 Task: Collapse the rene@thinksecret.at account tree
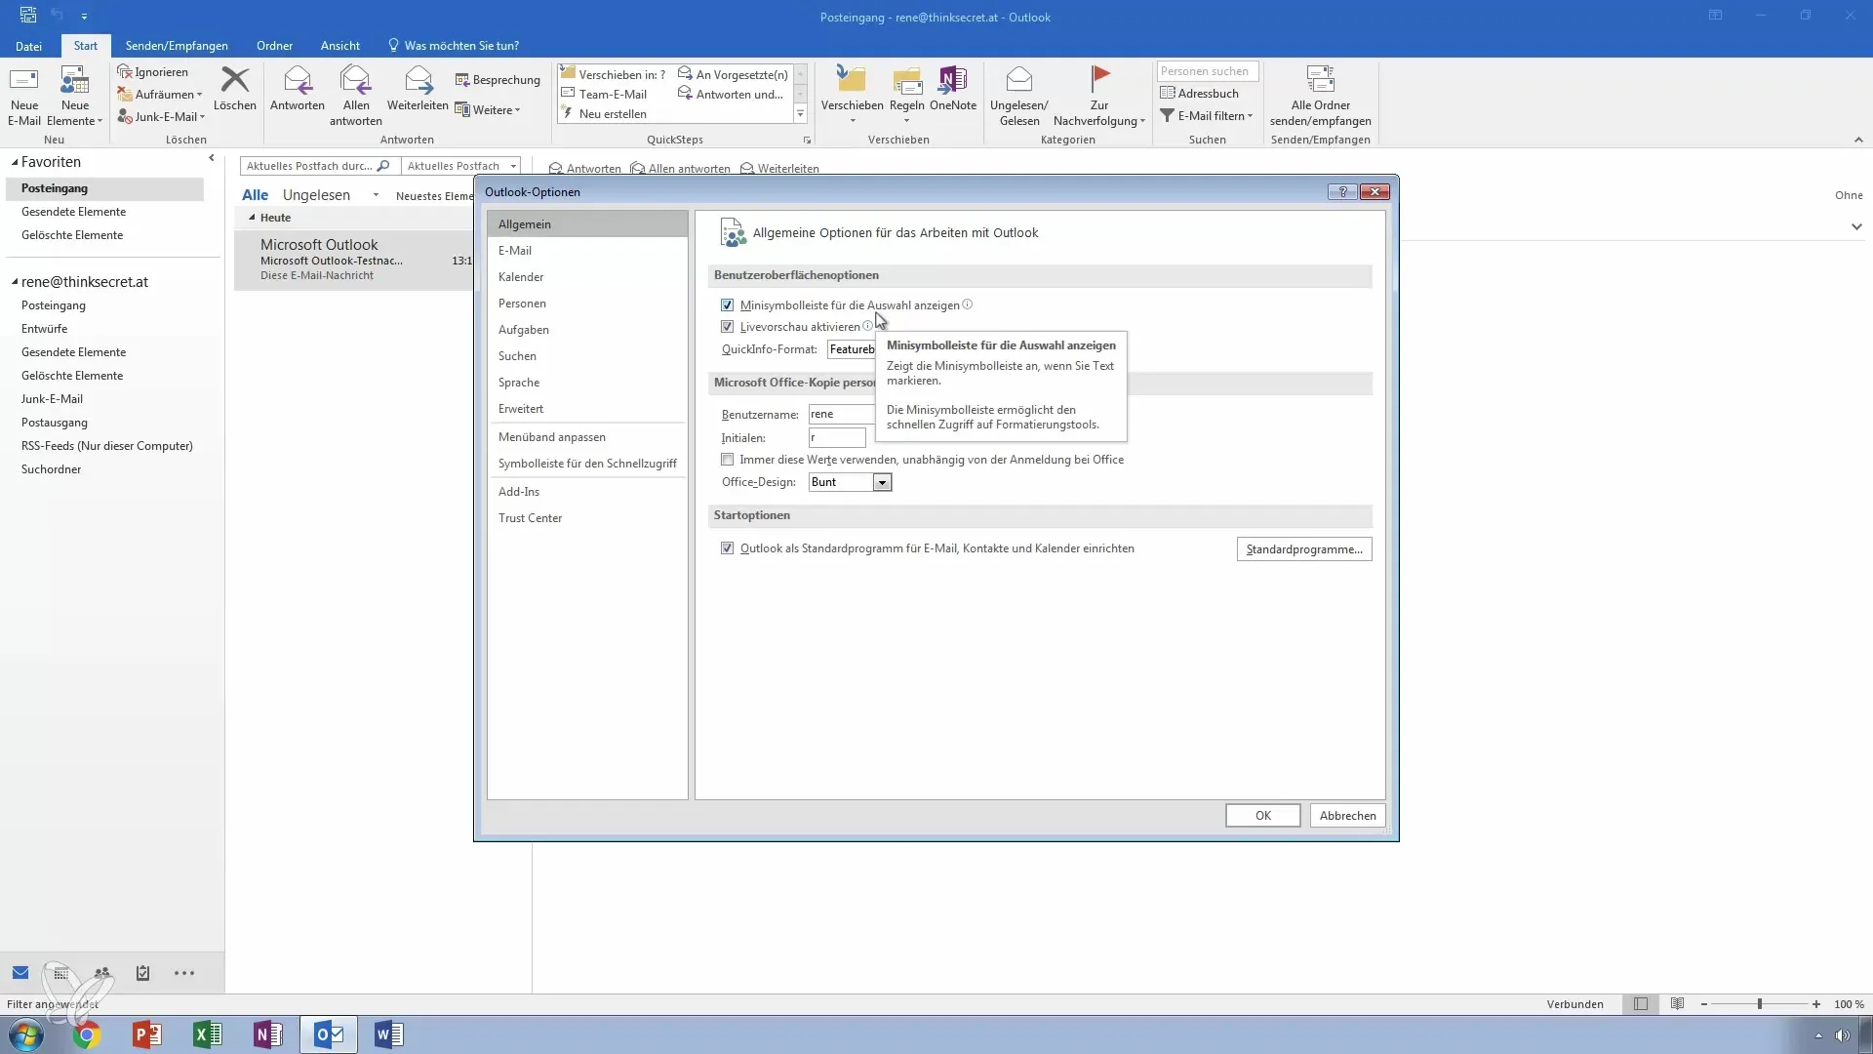(x=15, y=282)
